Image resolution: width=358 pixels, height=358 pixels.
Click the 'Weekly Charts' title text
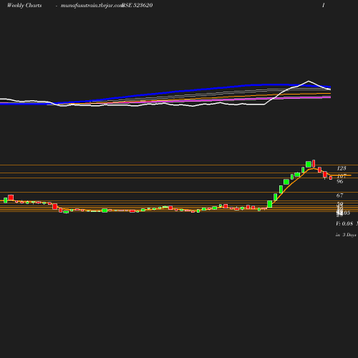[24, 6]
